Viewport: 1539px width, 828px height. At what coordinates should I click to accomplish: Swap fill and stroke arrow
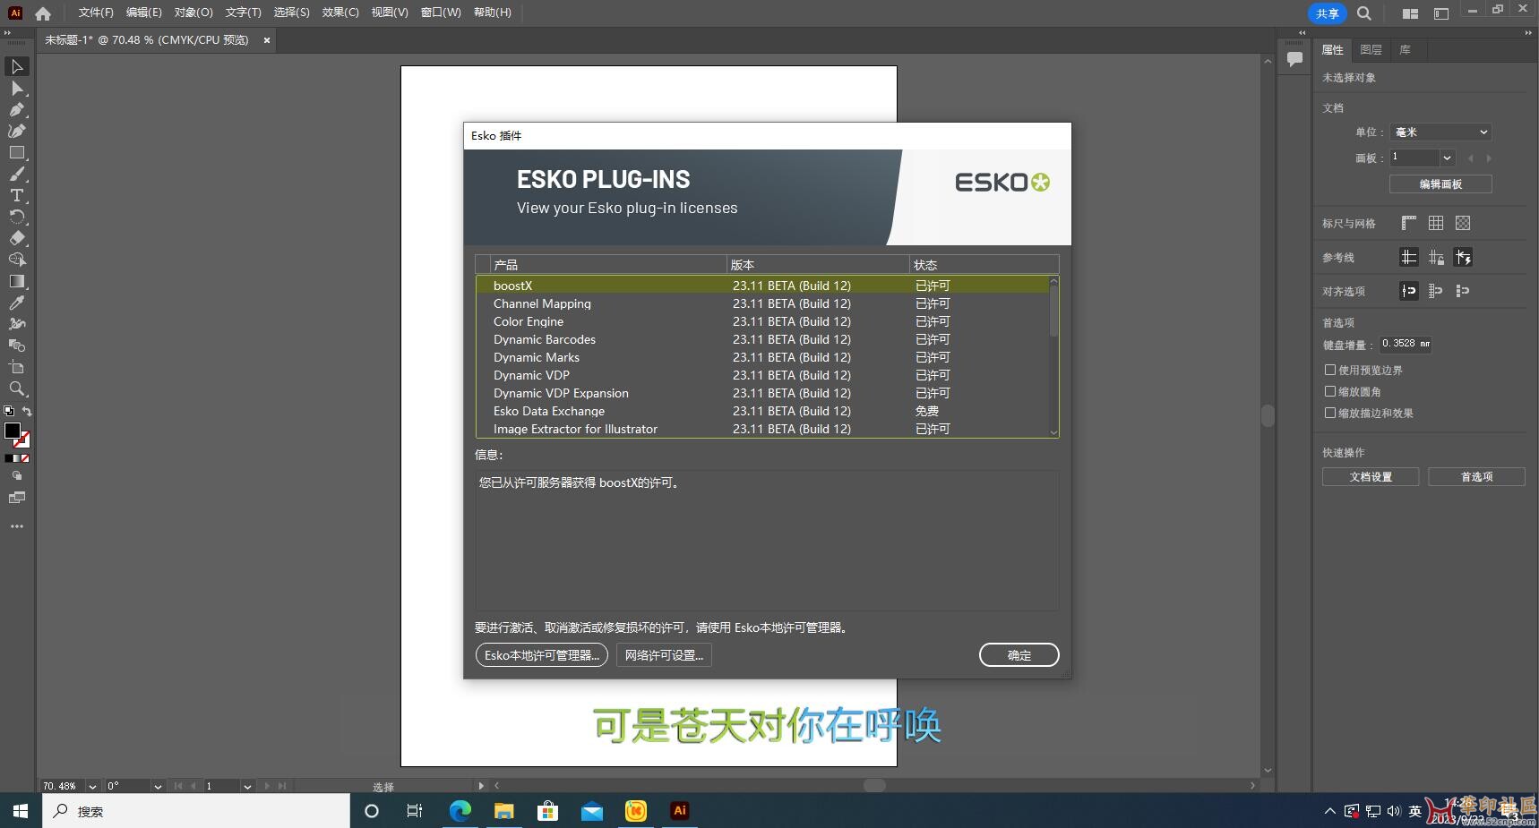pos(27,412)
